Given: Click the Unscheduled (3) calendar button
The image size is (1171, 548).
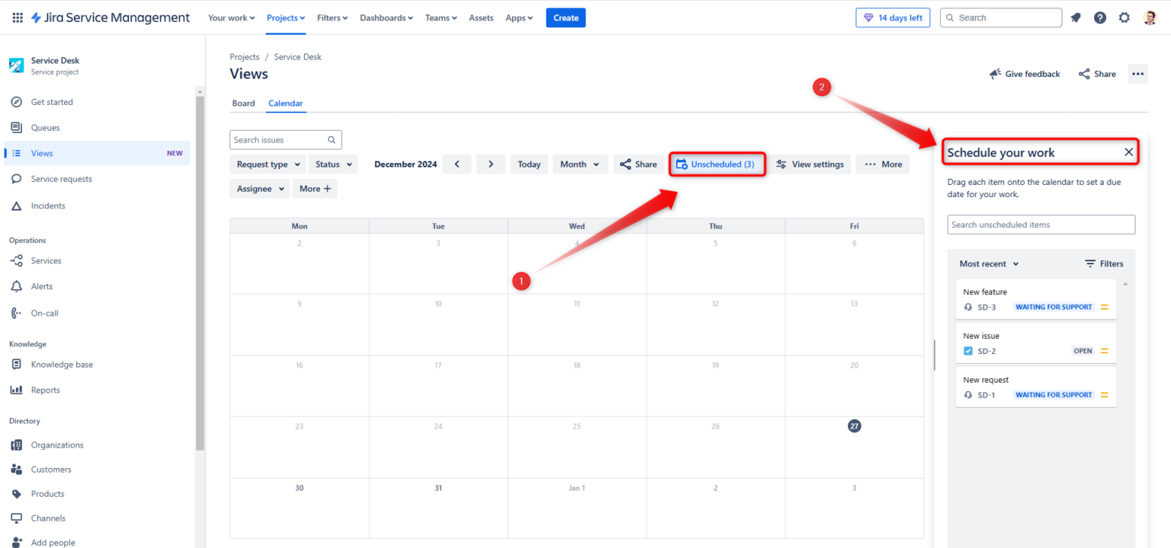Looking at the screenshot, I should [x=717, y=164].
